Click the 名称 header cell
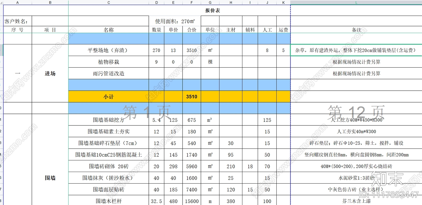 pyautogui.click(x=109, y=30)
